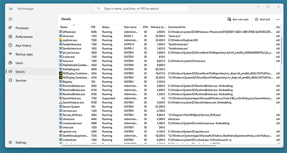Sort by the CPU column header
This screenshot has height=153, width=287.
pyautogui.click(x=145, y=27)
